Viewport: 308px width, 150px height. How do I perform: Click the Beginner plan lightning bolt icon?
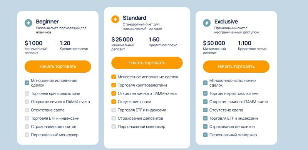pos(28,23)
